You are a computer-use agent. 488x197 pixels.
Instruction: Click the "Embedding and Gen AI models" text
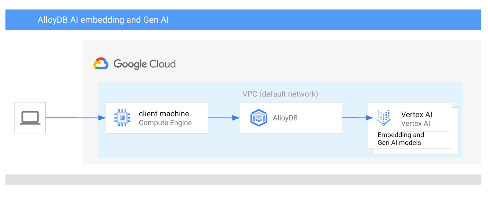[400, 139]
